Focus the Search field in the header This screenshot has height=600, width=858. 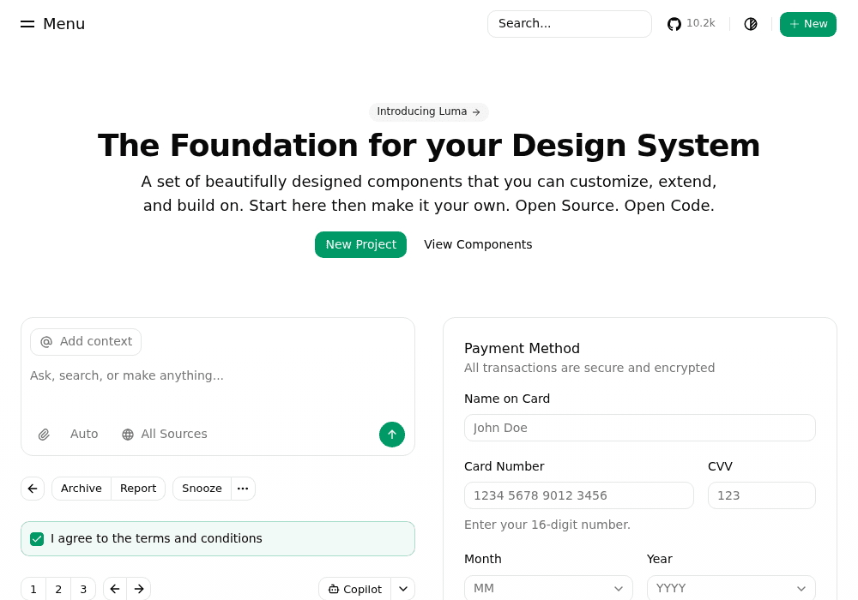(x=569, y=24)
